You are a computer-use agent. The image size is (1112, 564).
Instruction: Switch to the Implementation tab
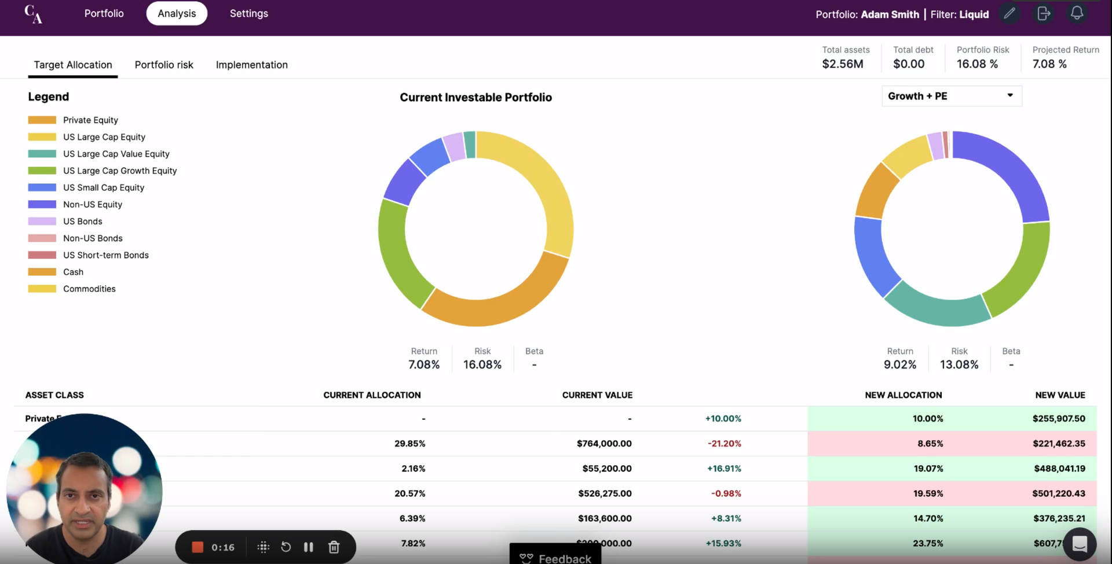[x=252, y=65]
